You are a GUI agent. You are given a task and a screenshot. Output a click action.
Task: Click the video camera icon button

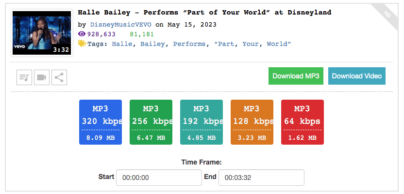pos(42,77)
